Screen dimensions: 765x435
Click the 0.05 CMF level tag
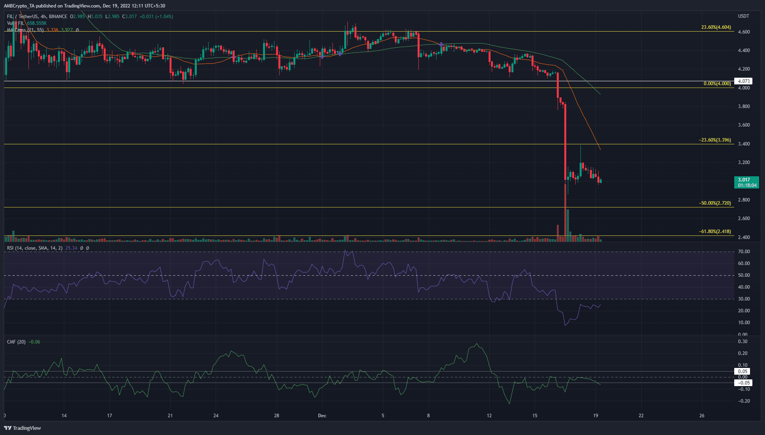(x=743, y=372)
